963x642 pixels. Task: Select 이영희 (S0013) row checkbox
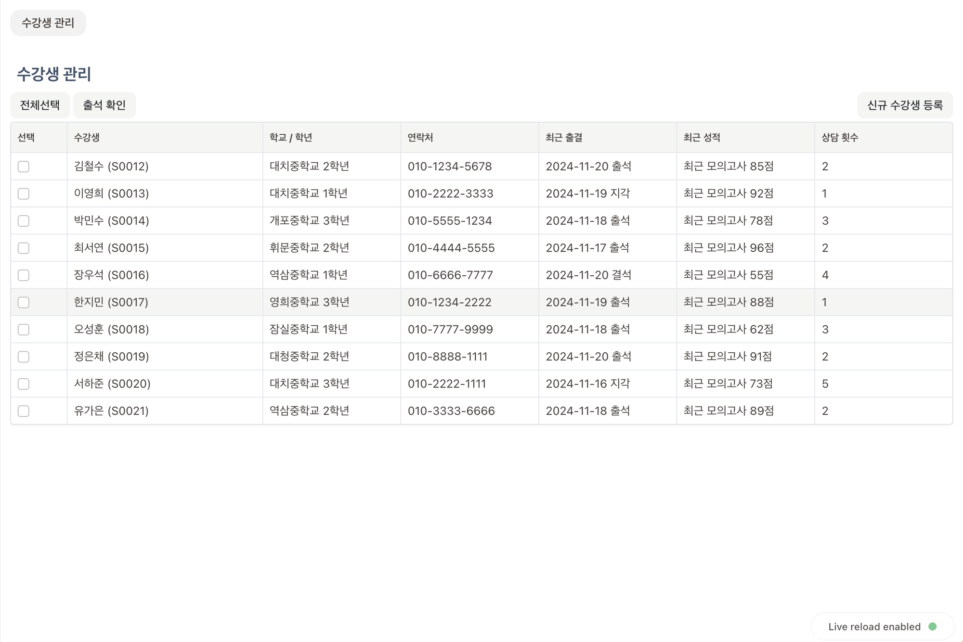pyautogui.click(x=24, y=193)
